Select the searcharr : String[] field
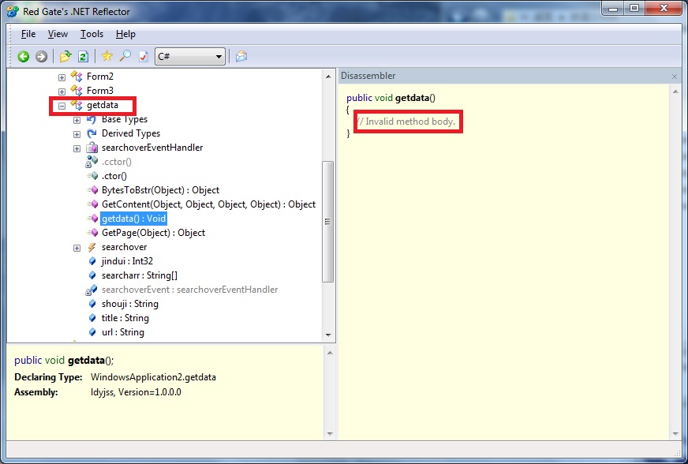 [x=140, y=275]
